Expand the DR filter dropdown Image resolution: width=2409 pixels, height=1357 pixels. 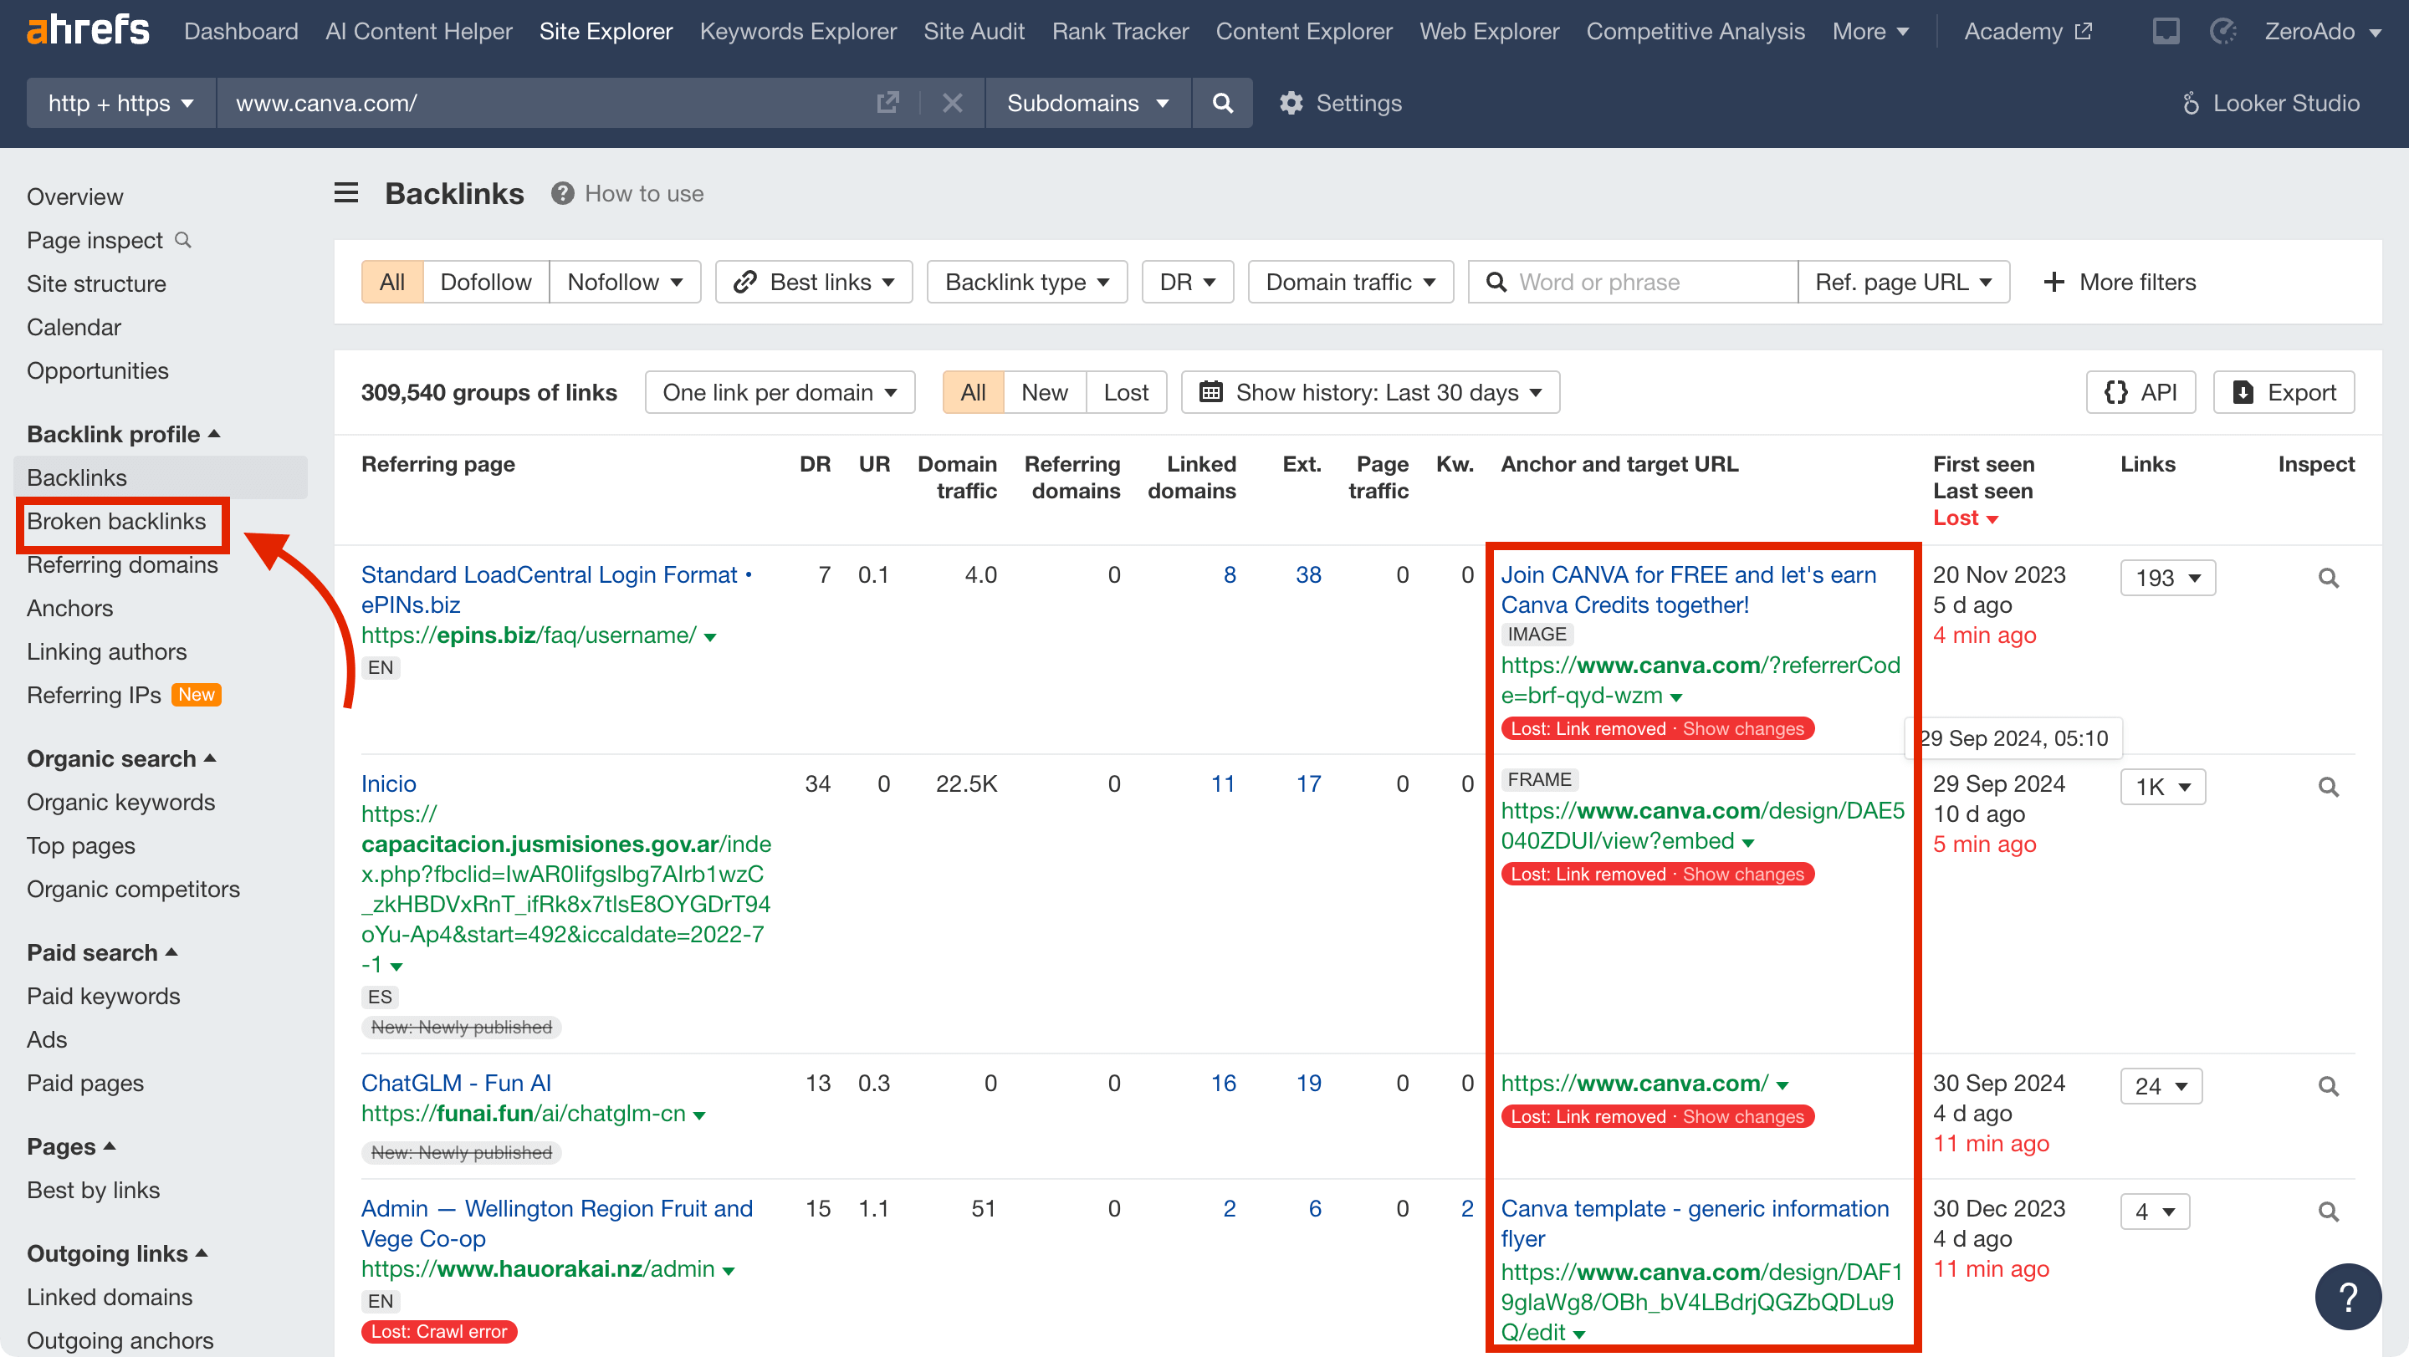[x=1187, y=281]
